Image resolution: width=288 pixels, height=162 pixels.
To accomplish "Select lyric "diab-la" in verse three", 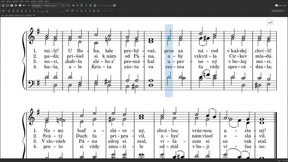I will [74, 62].
